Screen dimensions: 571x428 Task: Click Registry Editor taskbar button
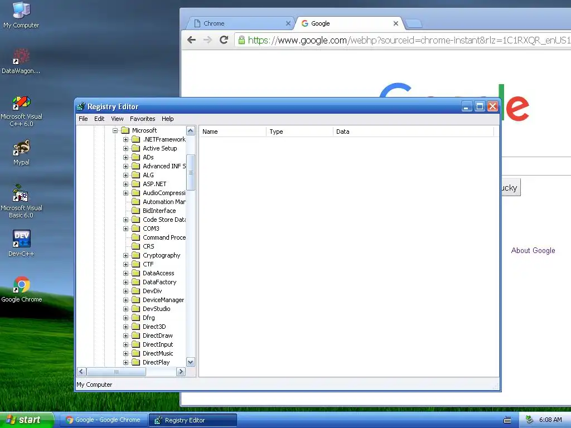click(x=192, y=420)
